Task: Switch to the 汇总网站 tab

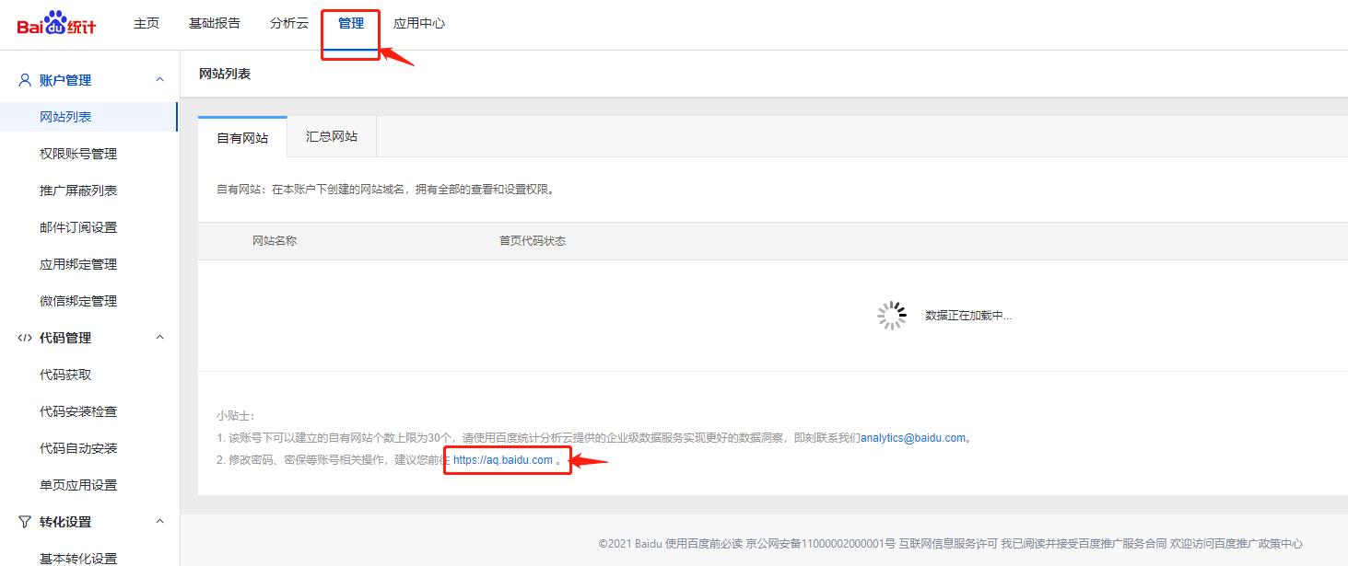Action: click(331, 135)
